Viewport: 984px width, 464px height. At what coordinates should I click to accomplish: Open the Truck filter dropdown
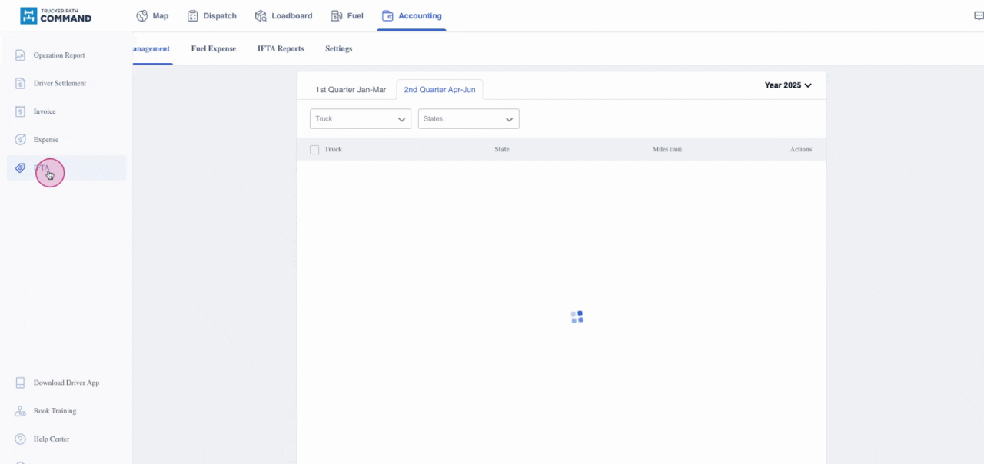(x=361, y=119)
